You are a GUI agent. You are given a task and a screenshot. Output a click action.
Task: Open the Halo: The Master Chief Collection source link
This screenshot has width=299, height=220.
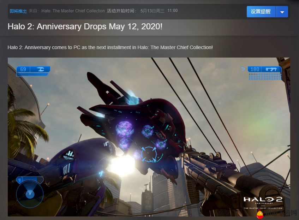[x=73, y=11]
